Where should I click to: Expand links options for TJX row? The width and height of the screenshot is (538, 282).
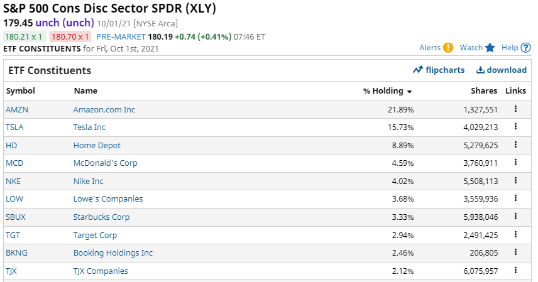pyautogui.click(x=515, y=270)
